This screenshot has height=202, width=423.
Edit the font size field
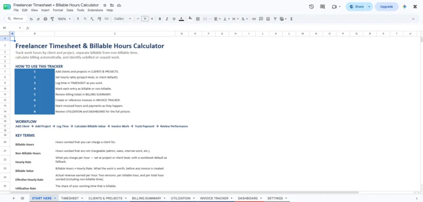tap(145, 19)
